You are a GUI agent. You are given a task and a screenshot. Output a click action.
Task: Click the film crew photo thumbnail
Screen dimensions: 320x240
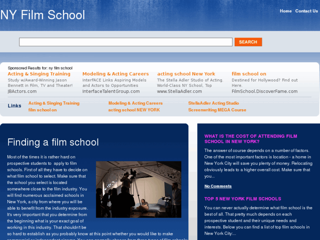139,189
